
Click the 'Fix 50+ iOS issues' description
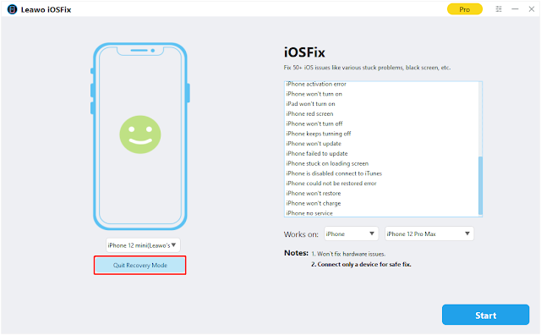click(x=367, y=68)
